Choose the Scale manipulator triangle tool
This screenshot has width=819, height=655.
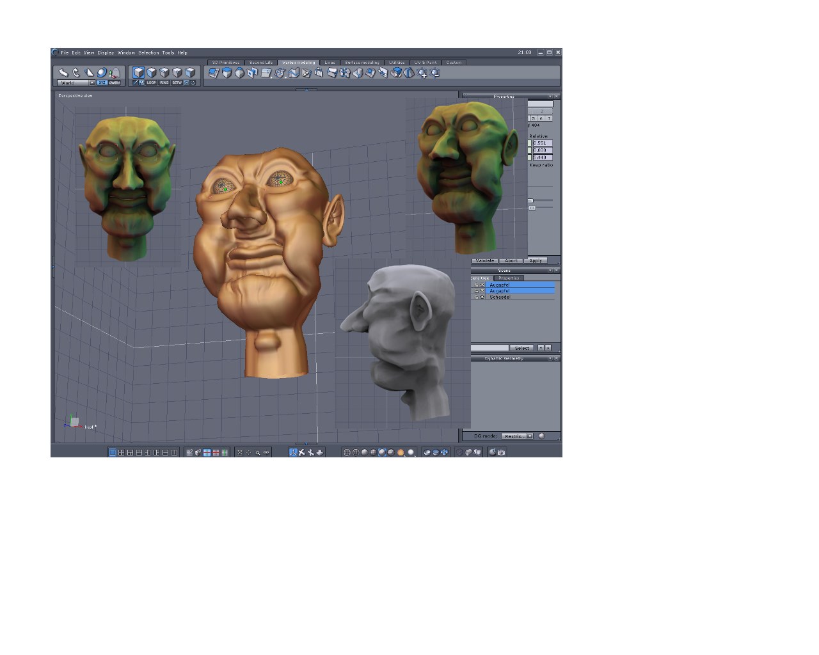(89, 72)
